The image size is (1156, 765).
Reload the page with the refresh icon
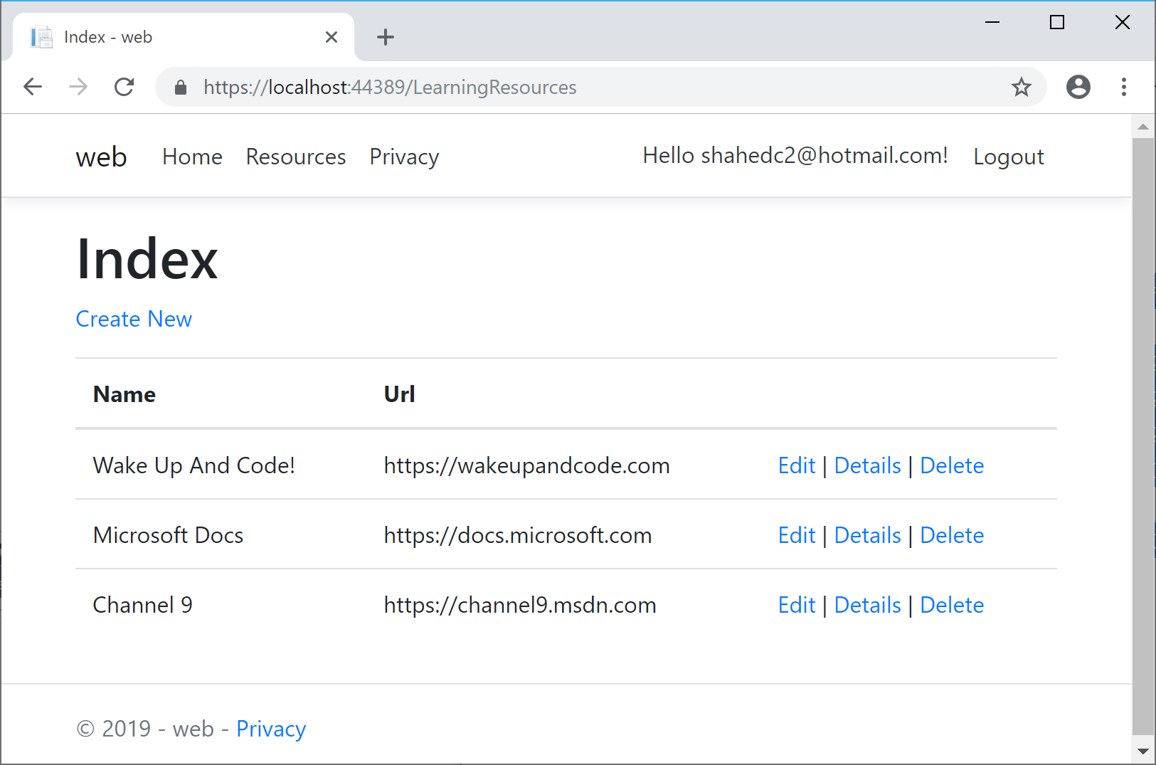124,87
